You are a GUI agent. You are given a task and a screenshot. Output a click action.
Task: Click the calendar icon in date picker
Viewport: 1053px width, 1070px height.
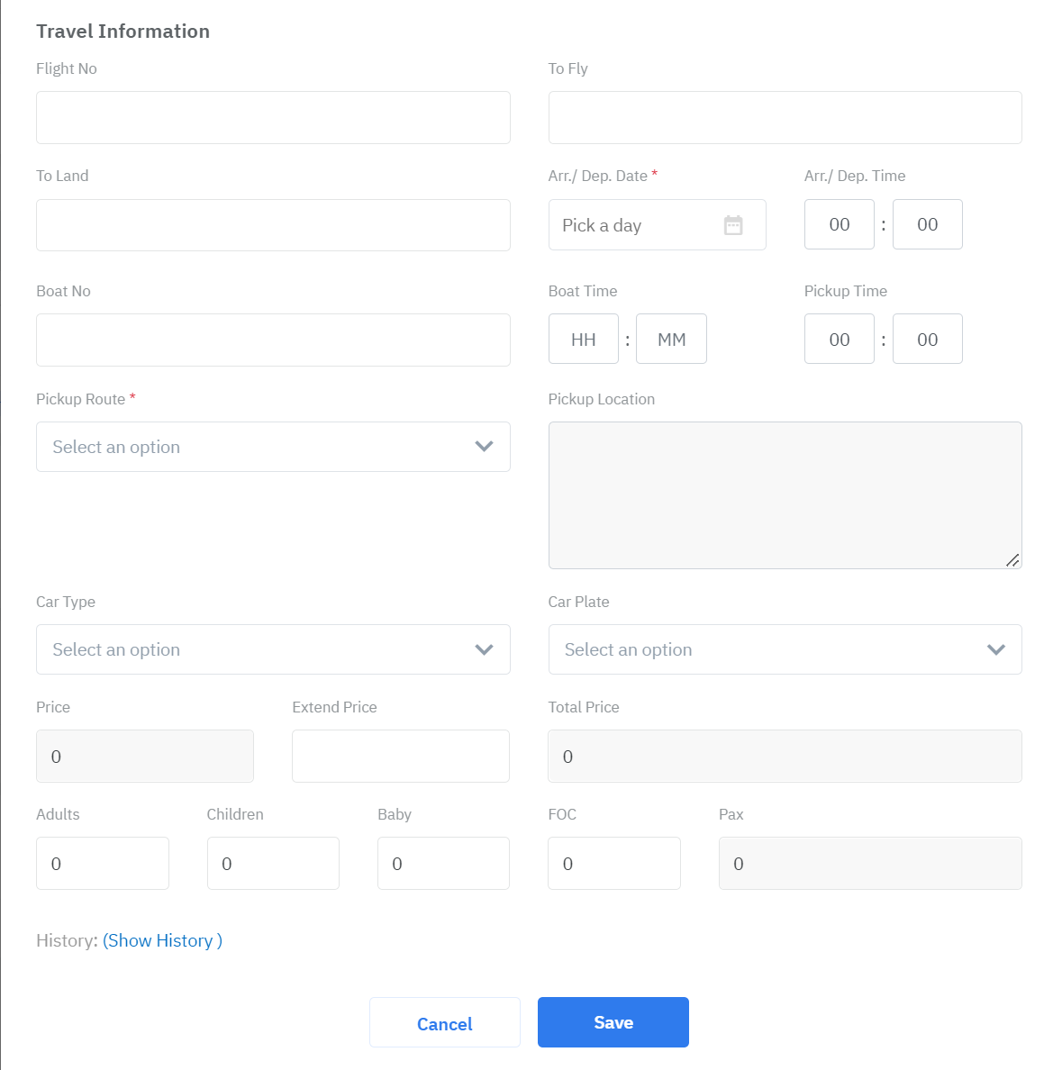coord(733,225)
